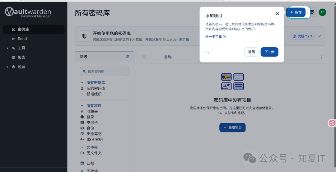Open the filter help question icon
Screen dimensions: 336x172
pyautogui.click(x=127, y=56)
